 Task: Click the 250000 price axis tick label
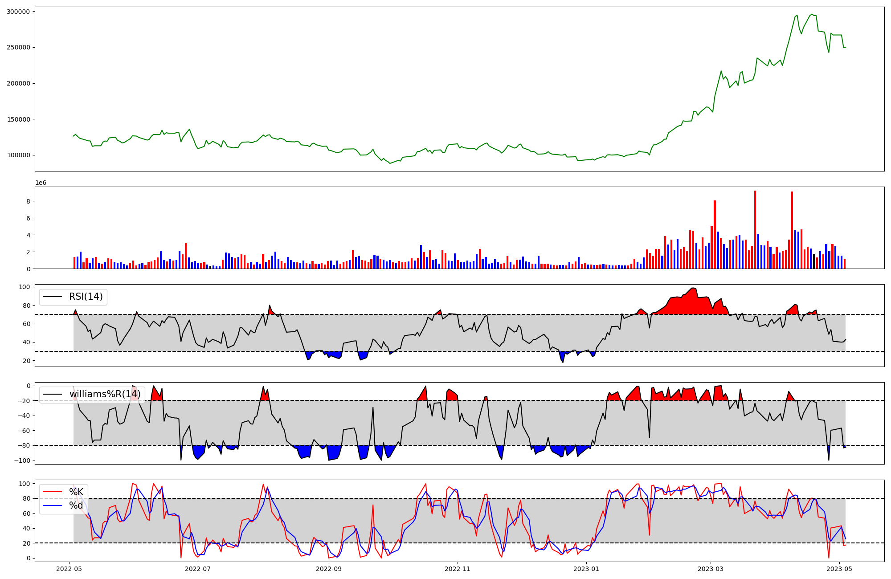click(x=18, y=48)
